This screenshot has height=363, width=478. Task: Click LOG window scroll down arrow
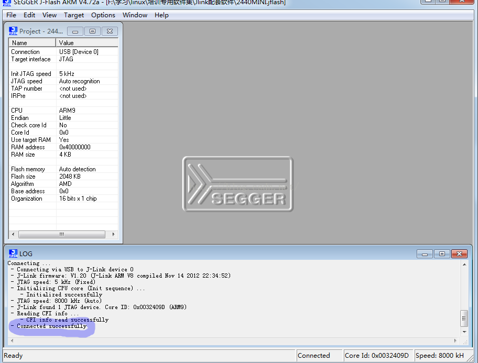coord(464,332)
